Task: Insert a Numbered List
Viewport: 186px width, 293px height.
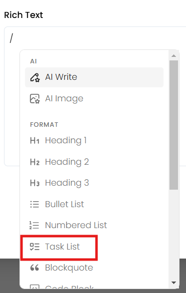Action: (x=94, y=225)
